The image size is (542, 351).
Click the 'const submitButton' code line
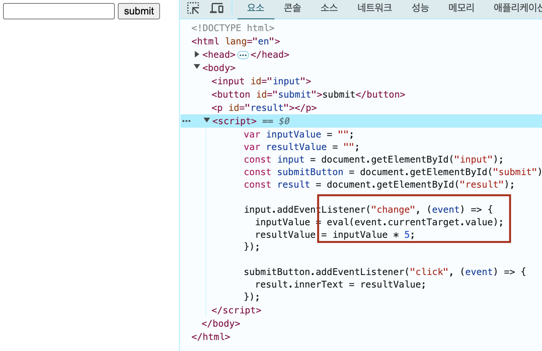393,172
